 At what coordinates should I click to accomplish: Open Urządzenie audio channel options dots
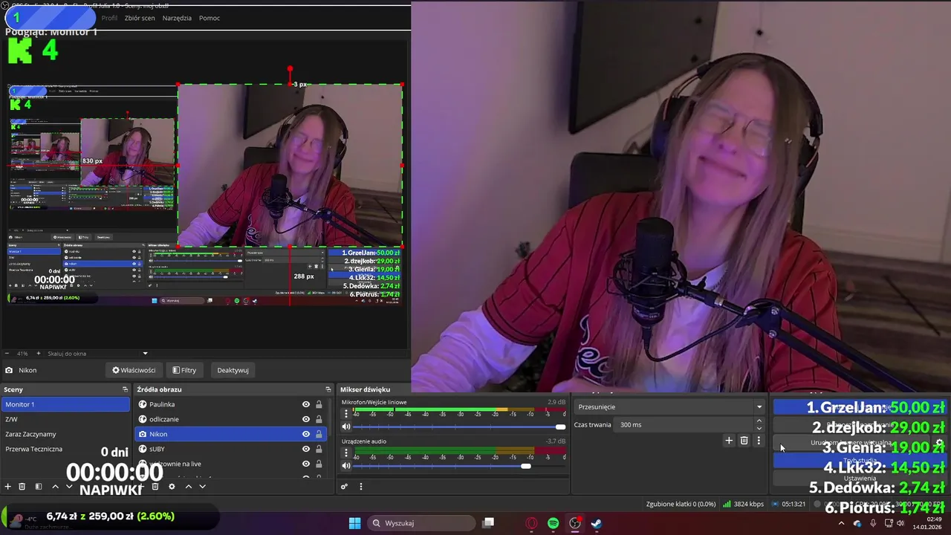tap(345, 453)
